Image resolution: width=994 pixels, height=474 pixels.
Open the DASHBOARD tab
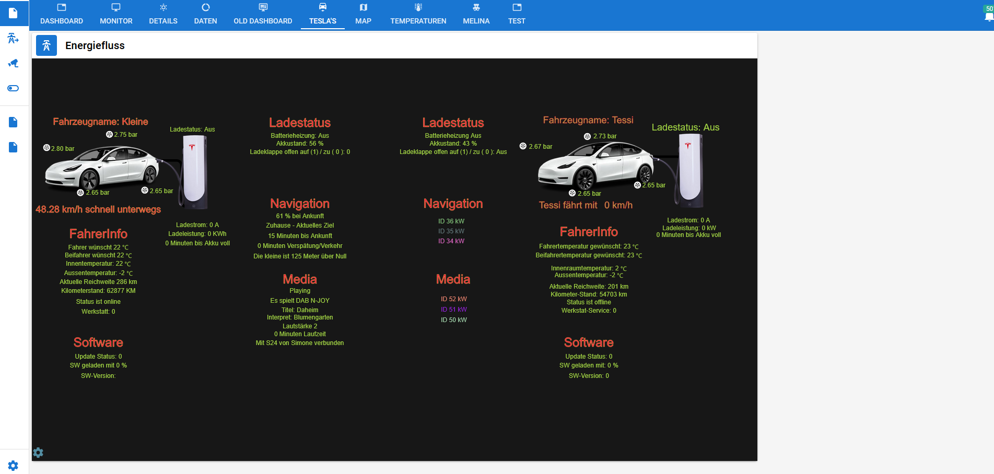click(x=62, y=15)
